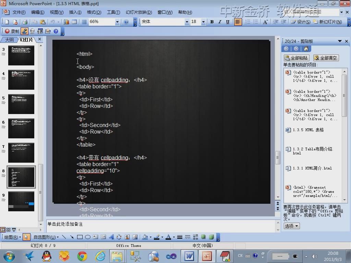Open the 格式 Format menu

tap(94, 12)
